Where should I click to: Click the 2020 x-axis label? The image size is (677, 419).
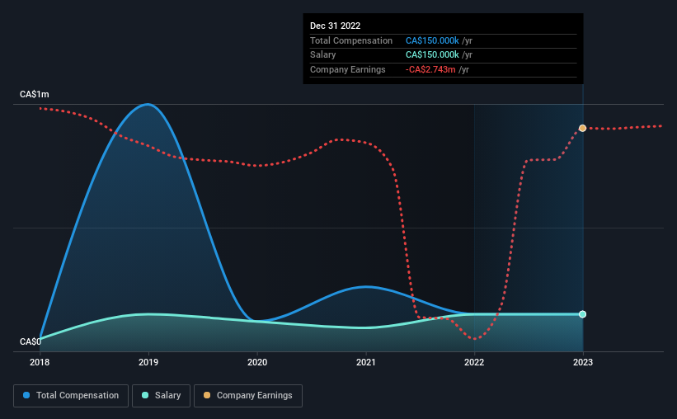[x=257, y=362]
